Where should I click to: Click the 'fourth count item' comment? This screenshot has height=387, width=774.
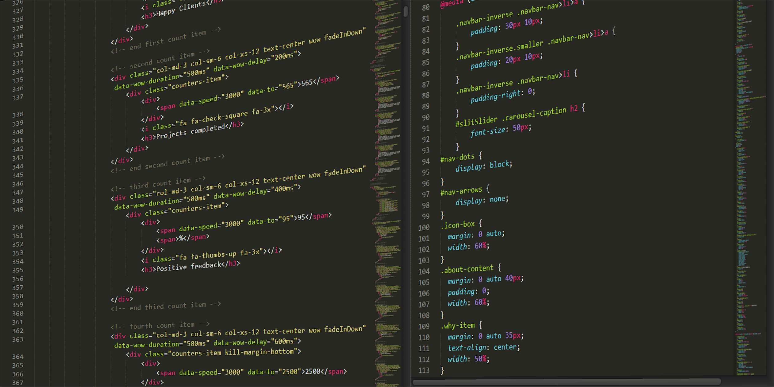160,325
